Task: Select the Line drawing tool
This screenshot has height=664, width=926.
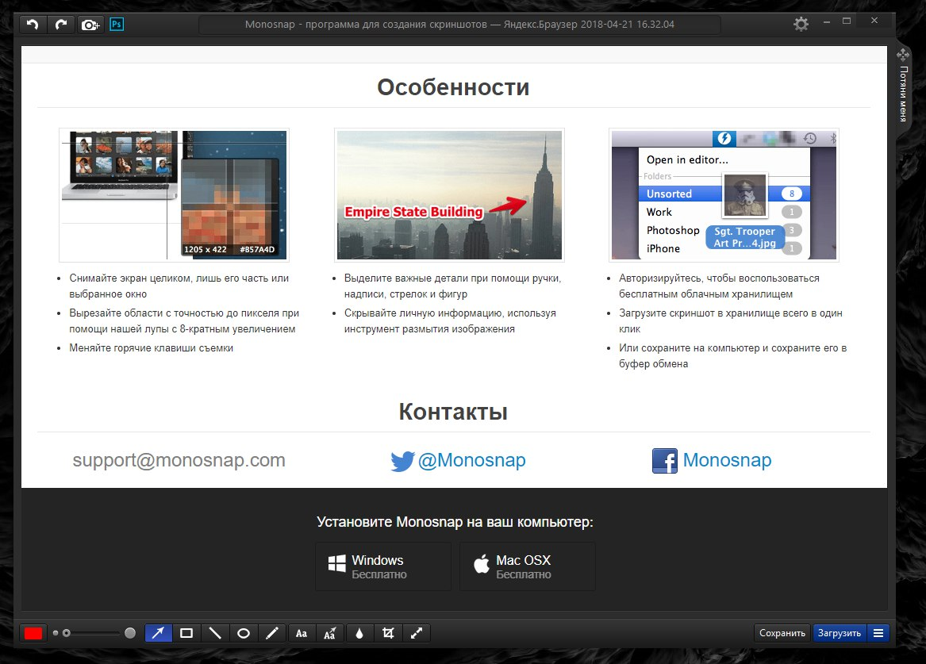Action: [x=215, y=633]
